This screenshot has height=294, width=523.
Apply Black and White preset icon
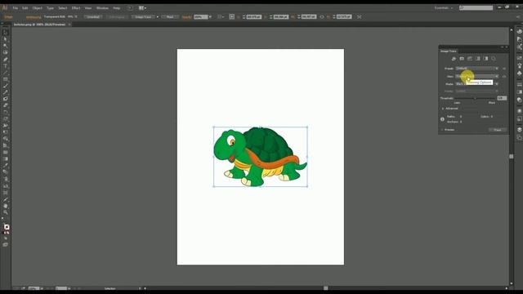[x=485, y=59]
